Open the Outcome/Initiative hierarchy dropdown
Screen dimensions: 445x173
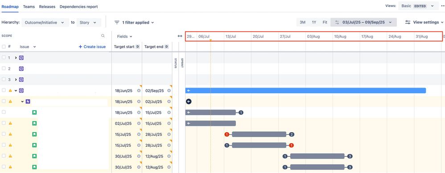pyautogui.click(x=45, y=23)
